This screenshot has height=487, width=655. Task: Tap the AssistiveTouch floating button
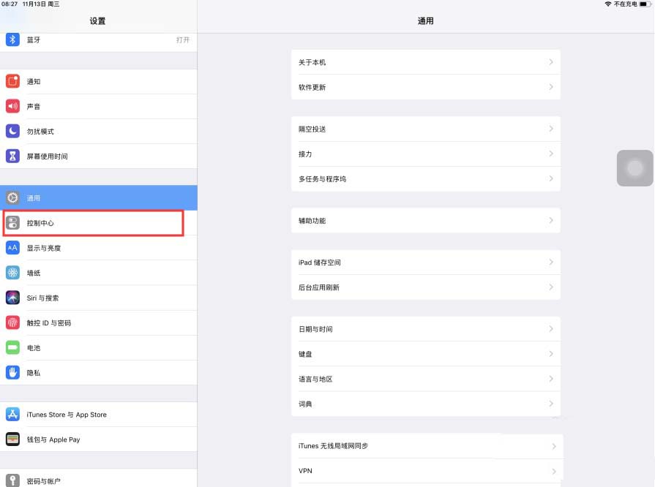[635, 168]
